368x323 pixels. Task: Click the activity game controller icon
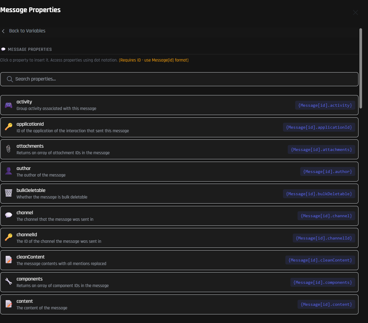tap(9, 105)
